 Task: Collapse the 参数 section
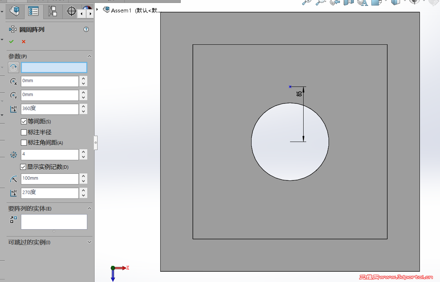(x=89, y=56)
